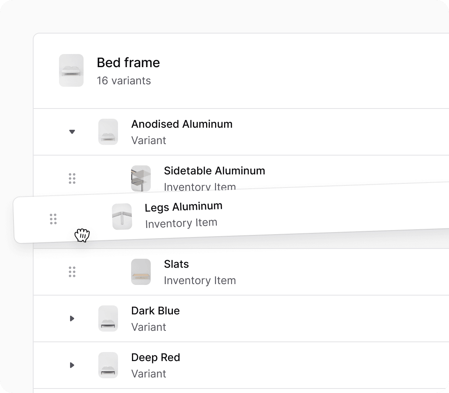Click the 16 variants subtitle text
The height and width of the screenshot is (393, 449).
124,81
